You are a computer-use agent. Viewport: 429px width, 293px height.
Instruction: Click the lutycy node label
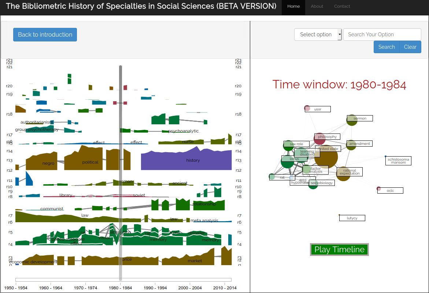pos(352,218)
